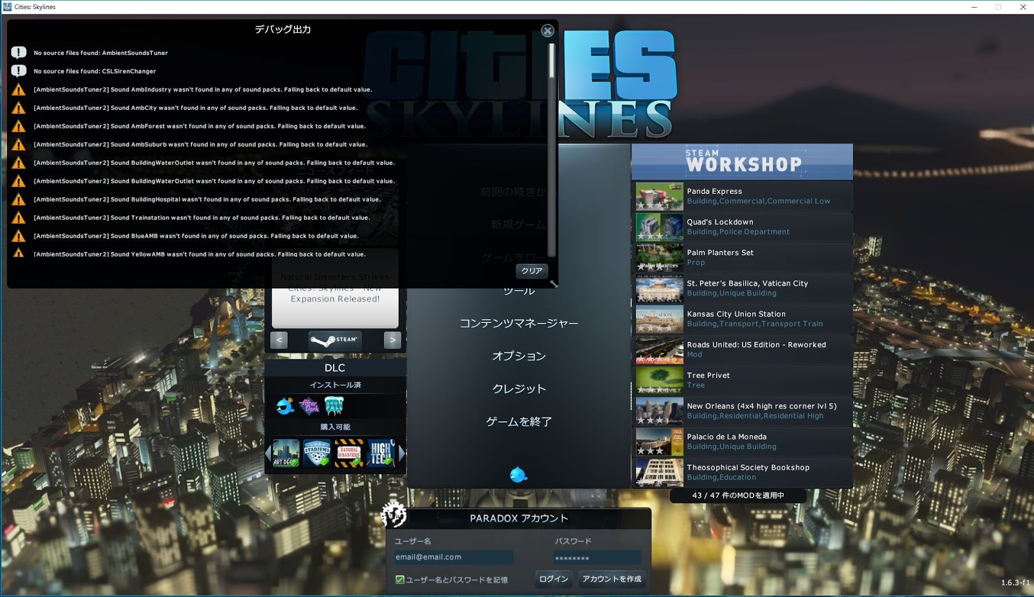Open the Panda Express workshop thumbnail
The width and height of the screenshot is (1034, 597).
click(659, 196)
